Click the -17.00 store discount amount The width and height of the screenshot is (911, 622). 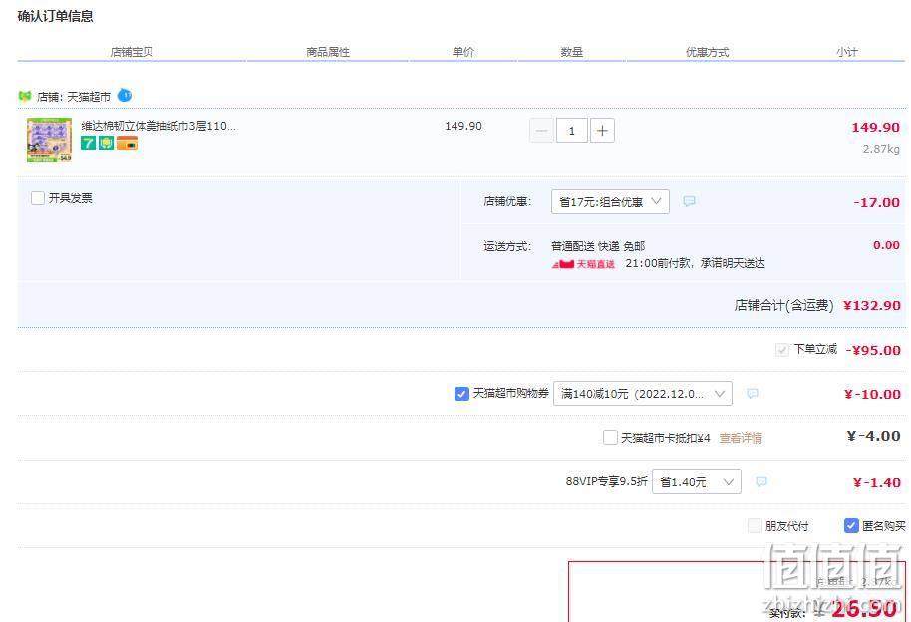(877, 203)
